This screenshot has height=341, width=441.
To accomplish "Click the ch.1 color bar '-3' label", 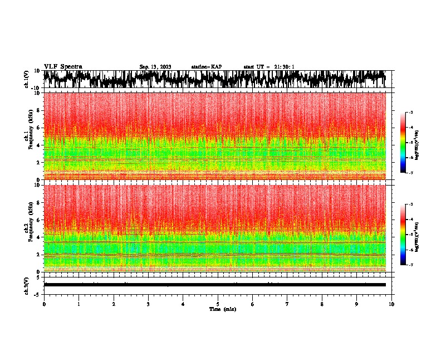I will (411, 112).
